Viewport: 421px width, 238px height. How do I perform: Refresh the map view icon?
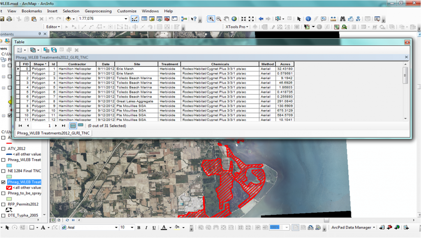pyautogui.click(x=67, y=220)
